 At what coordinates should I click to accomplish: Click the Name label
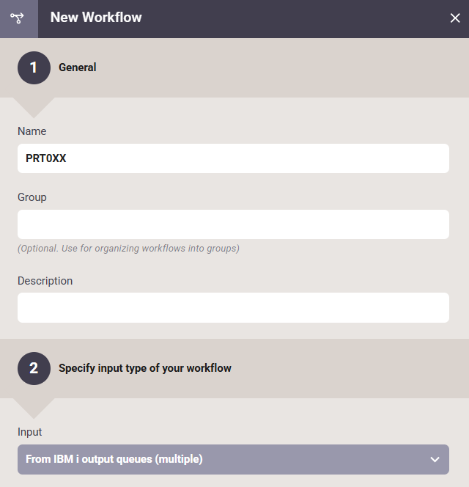click(x=32, y=131)
